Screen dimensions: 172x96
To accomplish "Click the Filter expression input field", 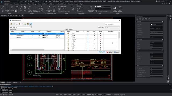I will tap(112, 24).
